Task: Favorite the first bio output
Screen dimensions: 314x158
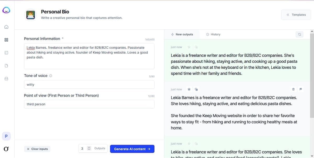Action: pos(189,47)
